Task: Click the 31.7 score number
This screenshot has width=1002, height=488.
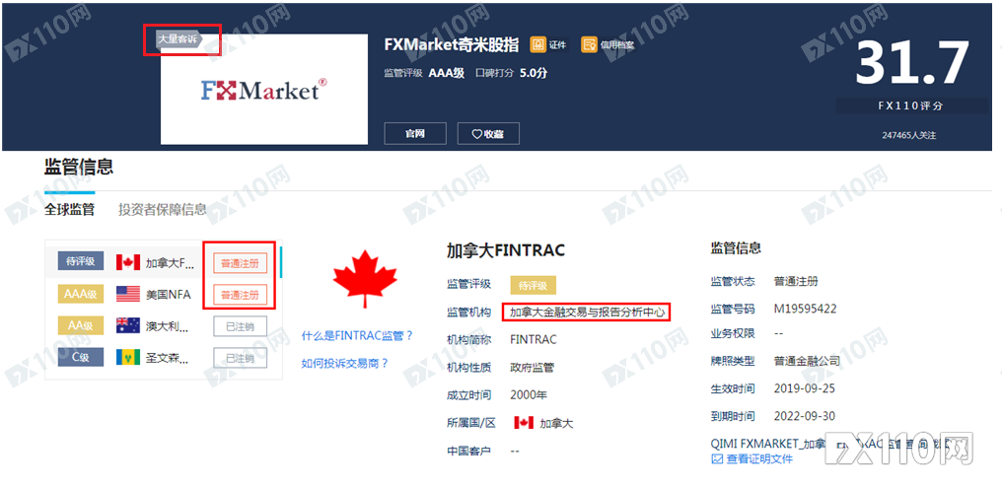Action: coord(912,63)
